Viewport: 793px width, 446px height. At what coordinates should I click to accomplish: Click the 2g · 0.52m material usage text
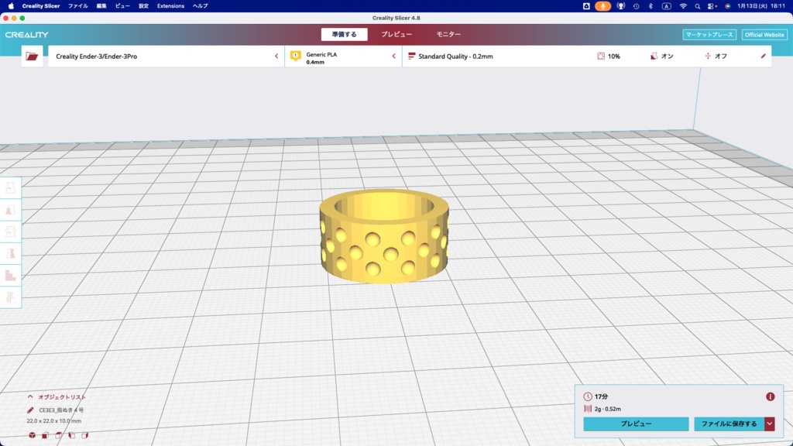pos(607,409)
